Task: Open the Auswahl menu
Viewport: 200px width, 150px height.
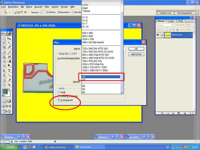Action: click(38, 7)
